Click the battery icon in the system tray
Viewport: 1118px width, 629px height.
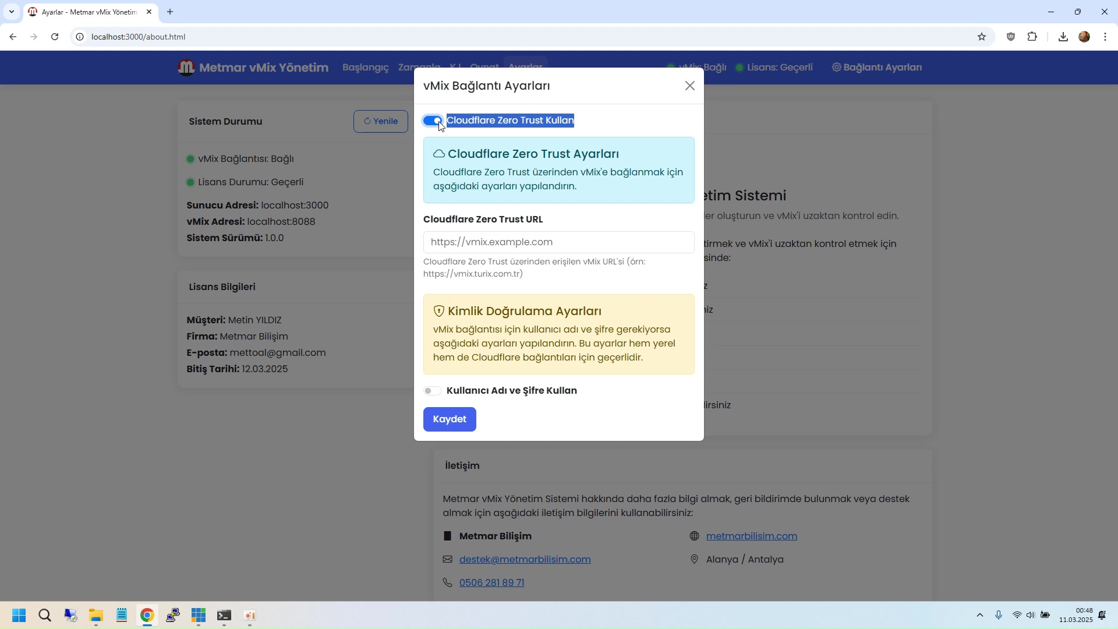pos(1045,616)
